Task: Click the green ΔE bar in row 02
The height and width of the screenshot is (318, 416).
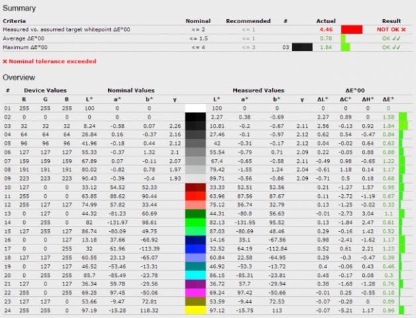Action: (402, 117)
